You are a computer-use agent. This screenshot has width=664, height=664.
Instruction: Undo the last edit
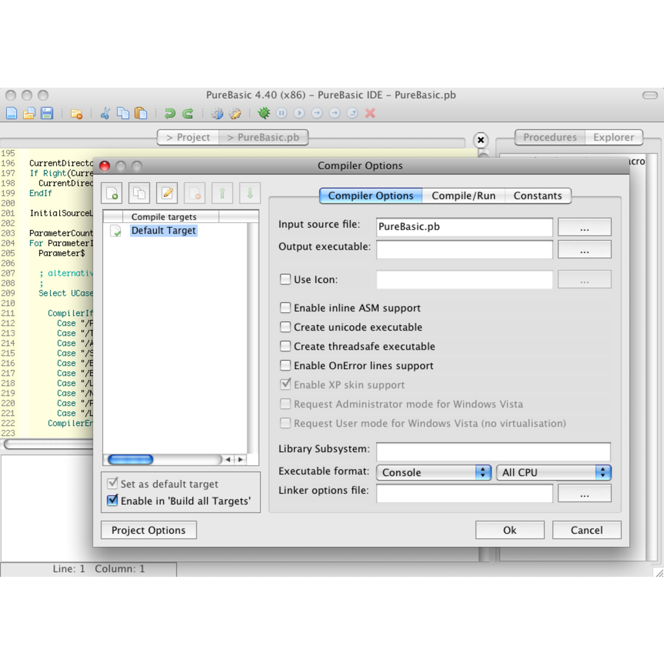pyautogui.click(x=171, y=113)
